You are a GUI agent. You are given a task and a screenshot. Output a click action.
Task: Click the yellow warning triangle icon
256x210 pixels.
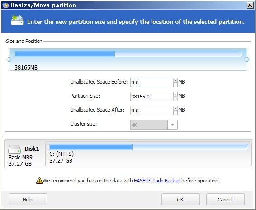pos(39,181)
